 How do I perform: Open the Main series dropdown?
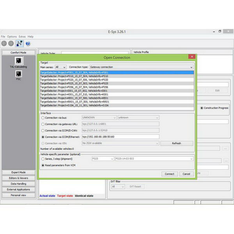(x=60, y=67)
